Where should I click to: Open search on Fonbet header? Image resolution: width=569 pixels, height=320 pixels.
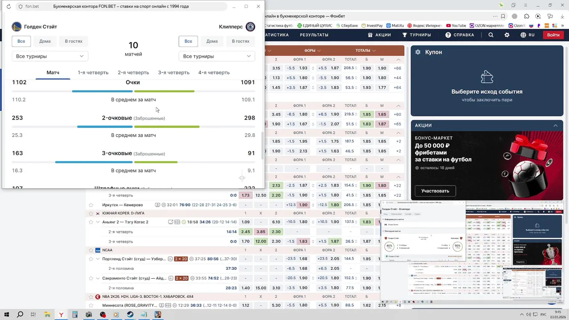(491, 35)
